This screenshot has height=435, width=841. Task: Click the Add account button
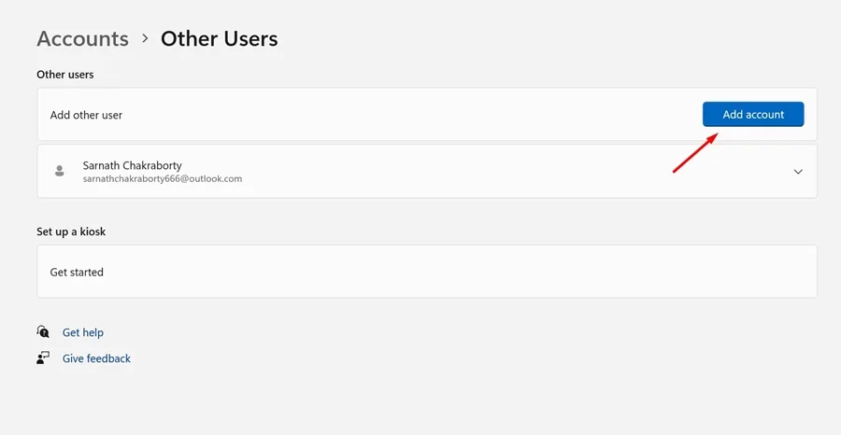point(753,114)
